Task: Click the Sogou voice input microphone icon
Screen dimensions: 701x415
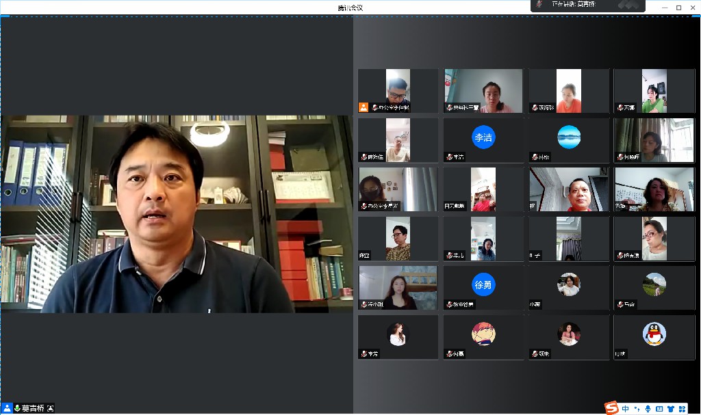Action: [x=648, y=409]
